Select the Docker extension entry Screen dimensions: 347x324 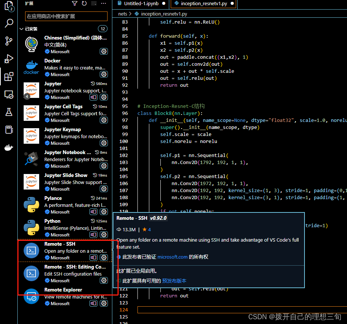tap(65, 68)
